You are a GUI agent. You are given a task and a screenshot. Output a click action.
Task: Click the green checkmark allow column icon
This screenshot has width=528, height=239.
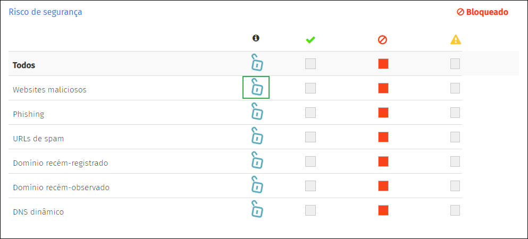[310, 40]
